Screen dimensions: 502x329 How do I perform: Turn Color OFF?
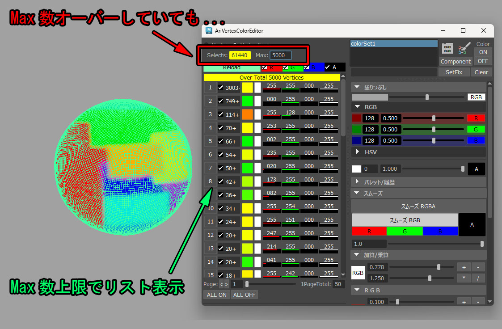pyautogui.click(x=483, y=61)
